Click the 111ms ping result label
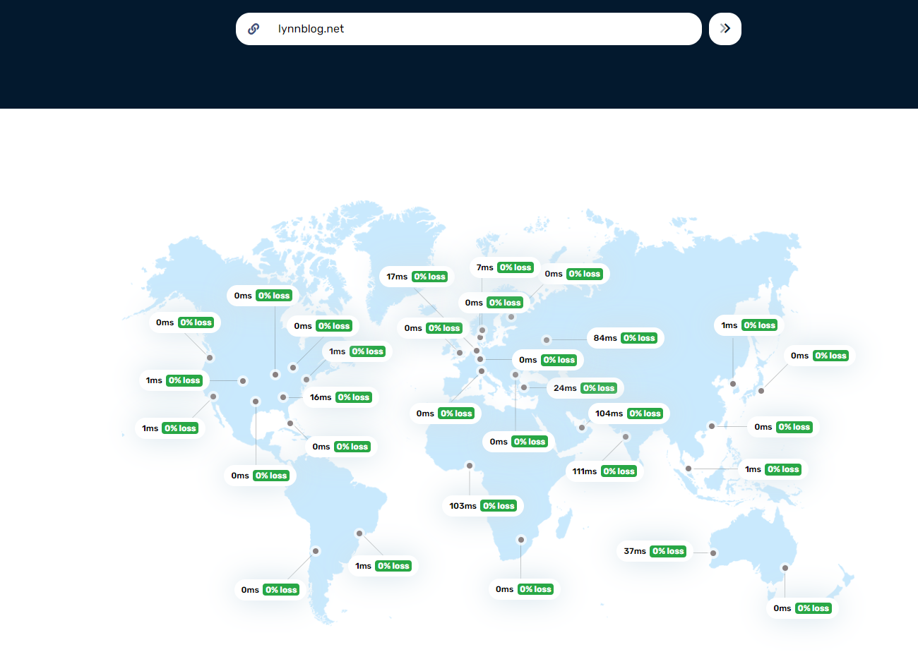The height and width of the screenshot is (652, 918). 604,471
